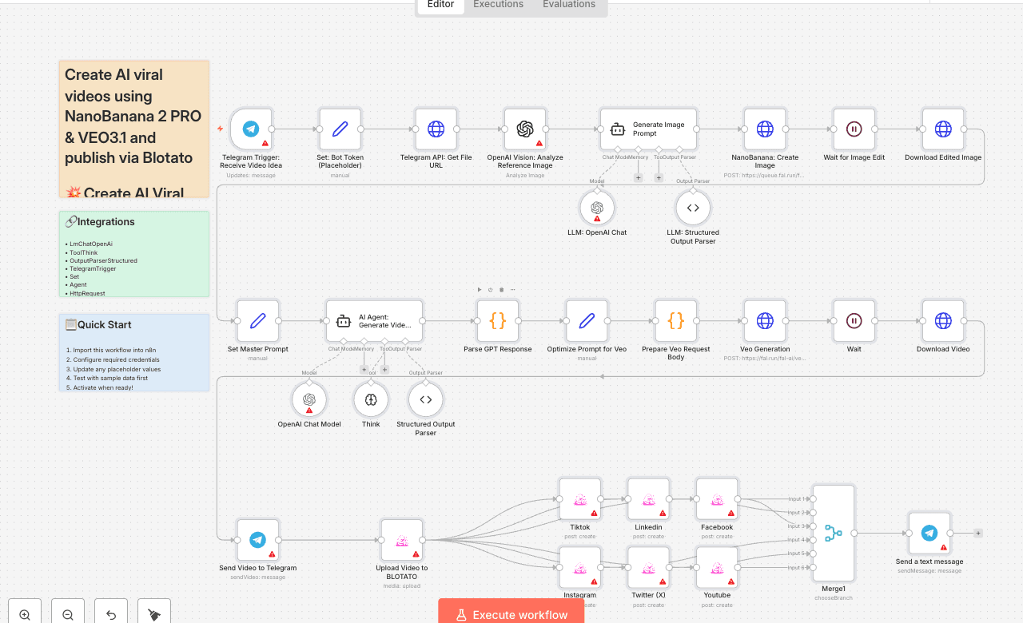The width and height of the screenshot is (1023, 623).
Task: Delete Parse GPT Response using the trash icon
Action: pos(502,289)
